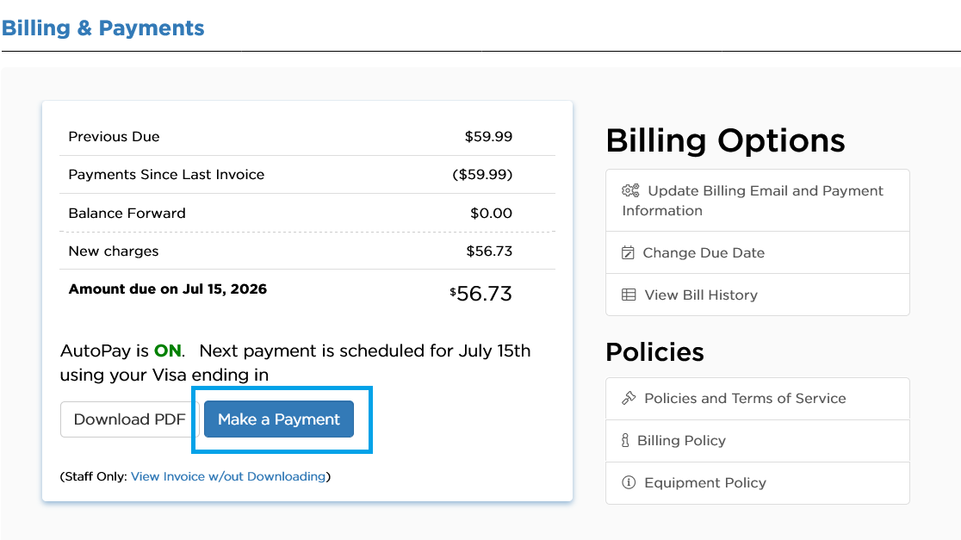Click the $59.99 Previous Due amount
This screenshot has width=961, height=540.
(x=488, y=137)
